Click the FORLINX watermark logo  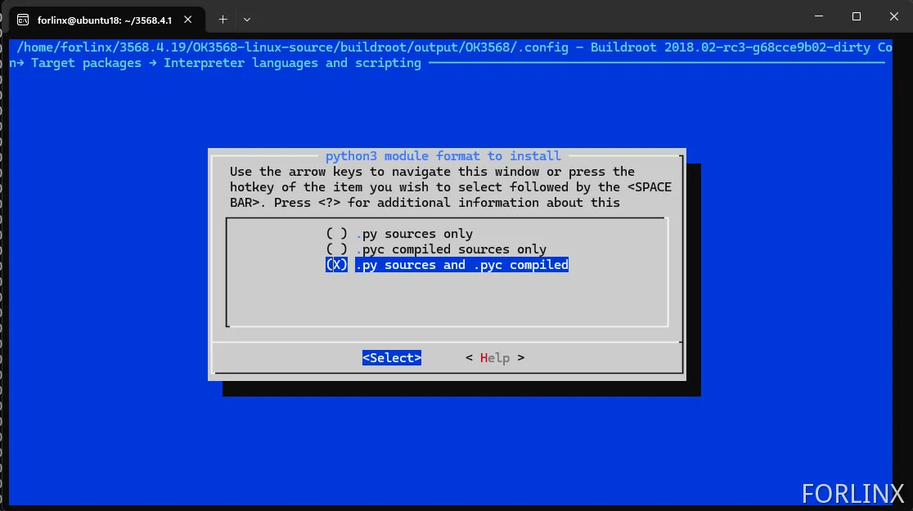852,493
